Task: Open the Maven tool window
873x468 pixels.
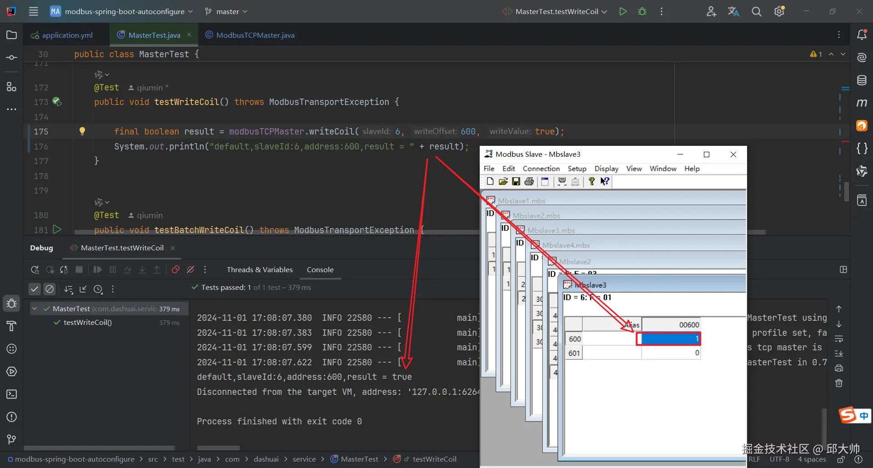Action: pos(862,103)
